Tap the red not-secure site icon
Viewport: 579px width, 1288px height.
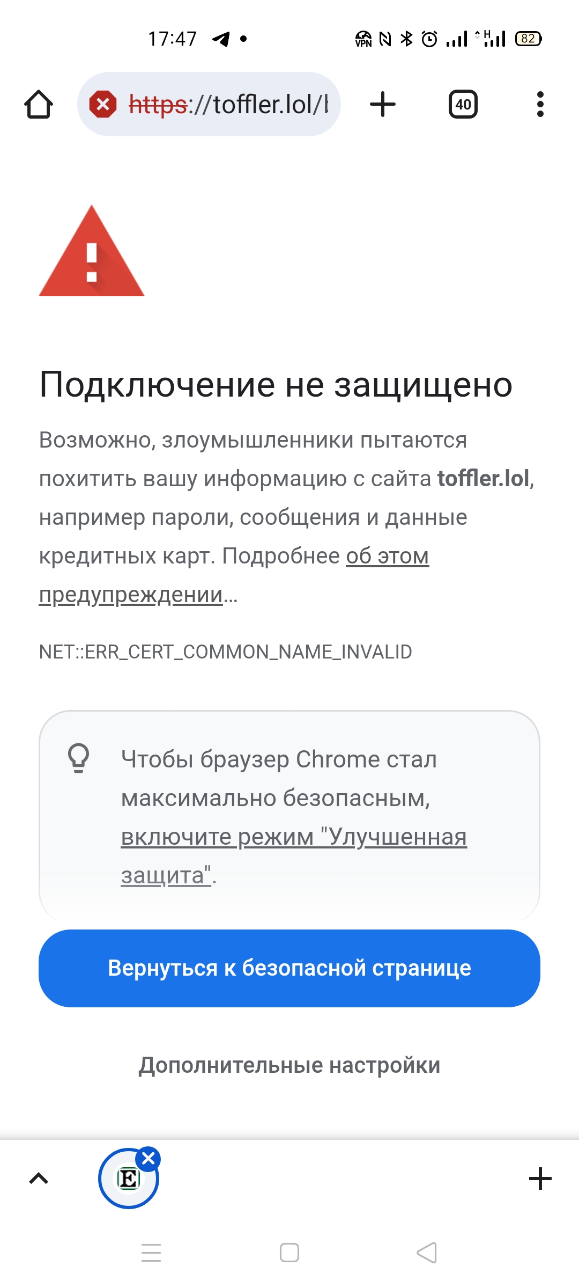click(x=103, y=104)
